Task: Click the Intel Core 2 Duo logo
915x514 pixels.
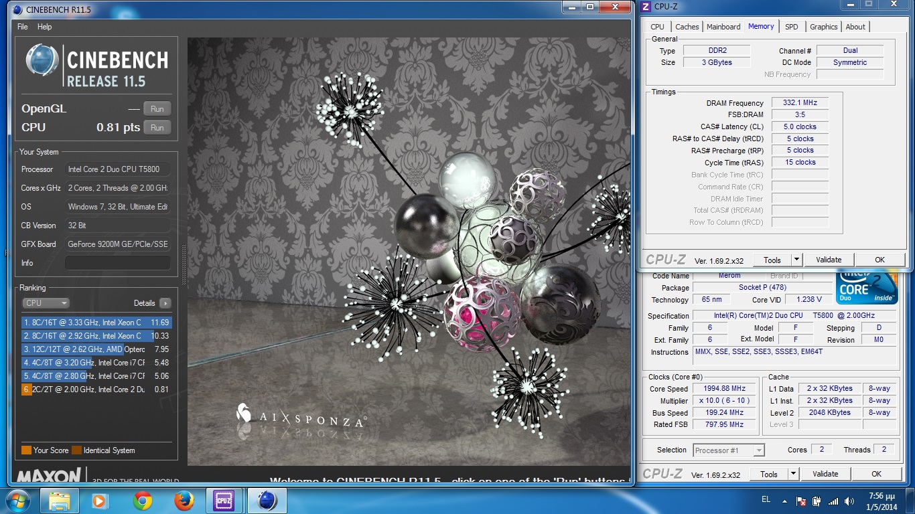Action: click(867, 288)
